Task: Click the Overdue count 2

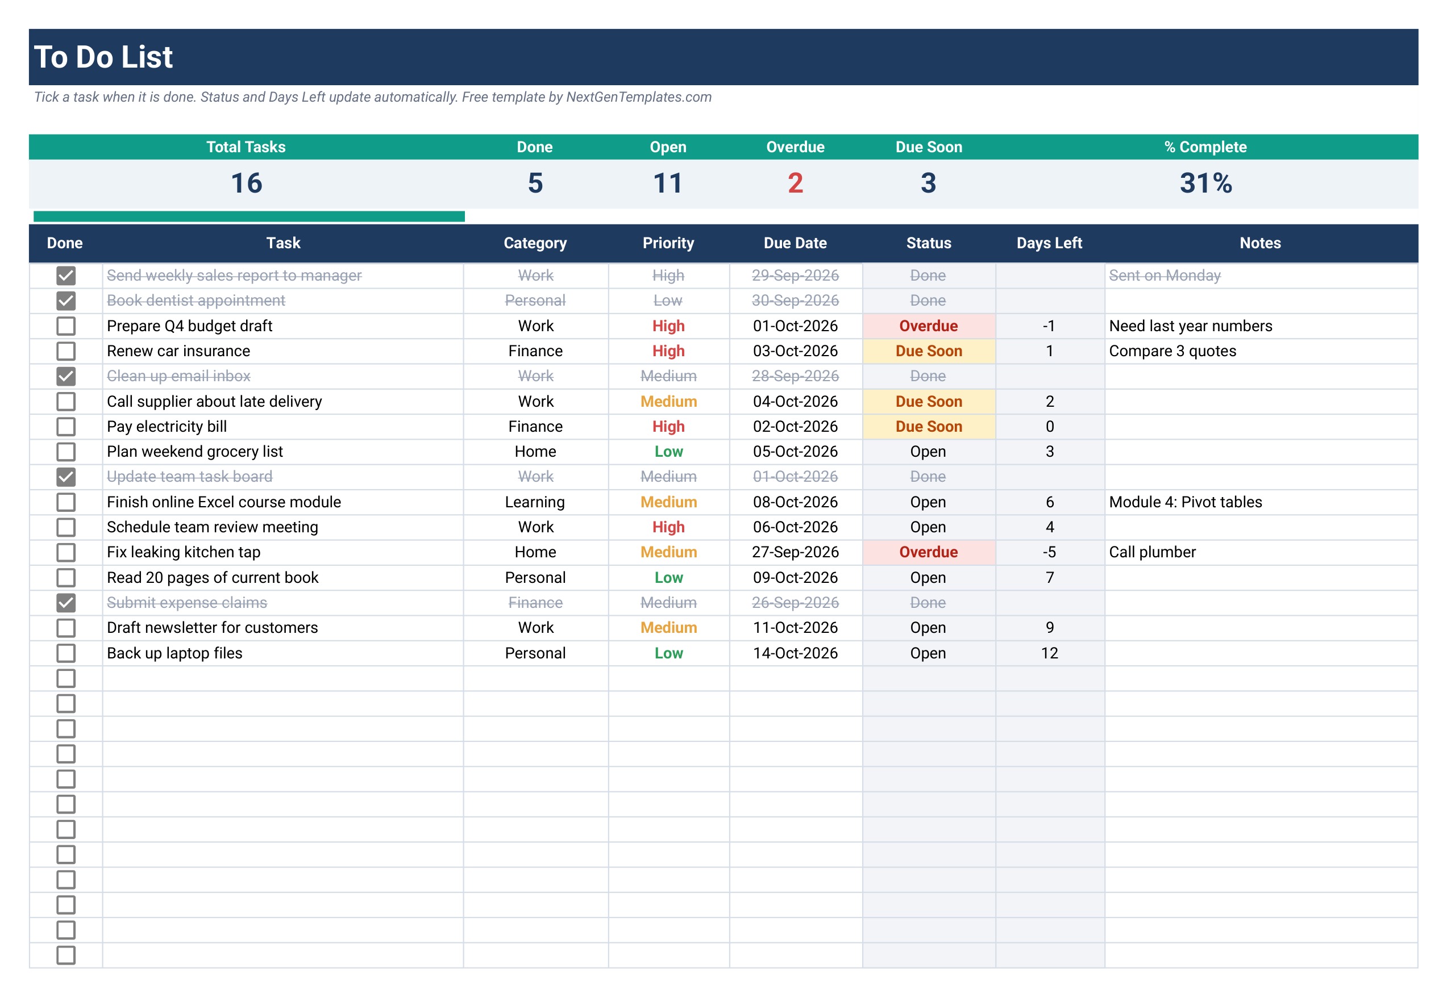Action: coord(795,183)
